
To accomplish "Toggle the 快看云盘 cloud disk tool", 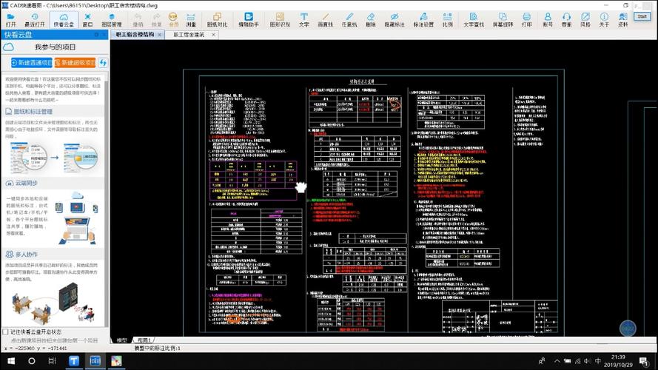I will point(64,20).
